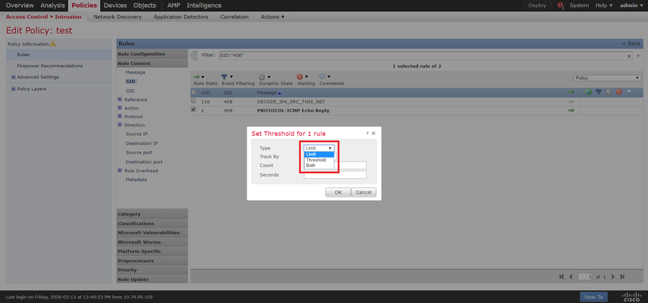
Task: Focus the Count input field
Action: coord(335,165)
